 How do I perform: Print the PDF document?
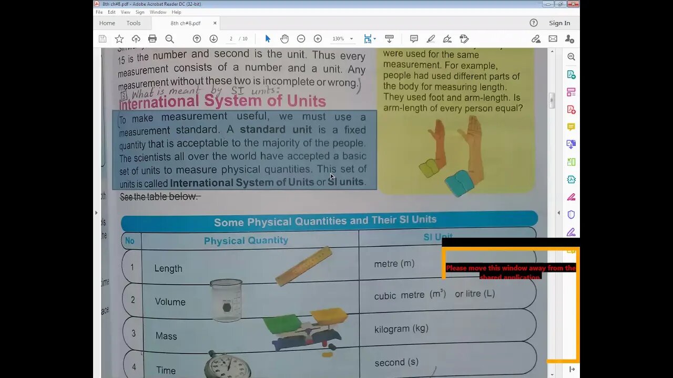pyautogui.click(x=152, y=39)
